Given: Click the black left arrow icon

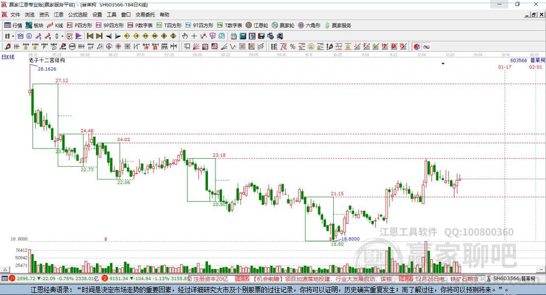Looking at the screenshot, I should point(109,36).
